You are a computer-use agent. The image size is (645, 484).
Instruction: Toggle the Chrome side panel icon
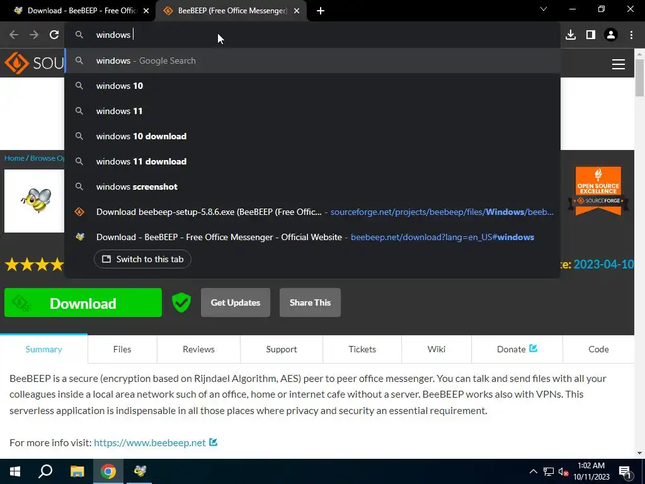pyautogui.click(x=590, y=35)
